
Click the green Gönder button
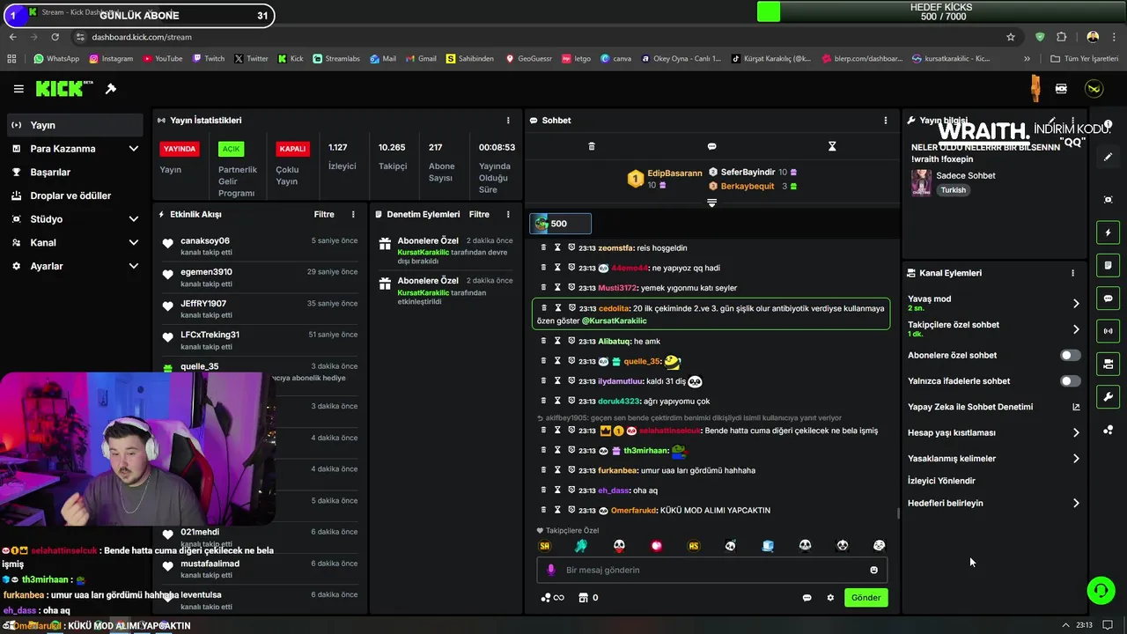click(x=866, y=598)
